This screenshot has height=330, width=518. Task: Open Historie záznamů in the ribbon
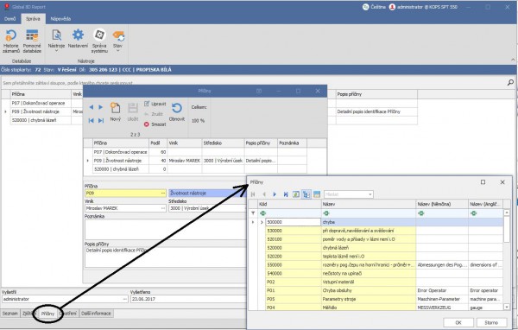[11, 41]
